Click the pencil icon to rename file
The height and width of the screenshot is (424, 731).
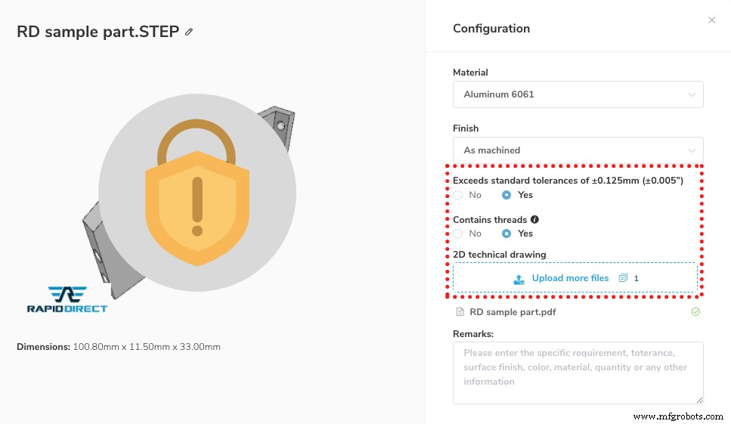(189, 32)
